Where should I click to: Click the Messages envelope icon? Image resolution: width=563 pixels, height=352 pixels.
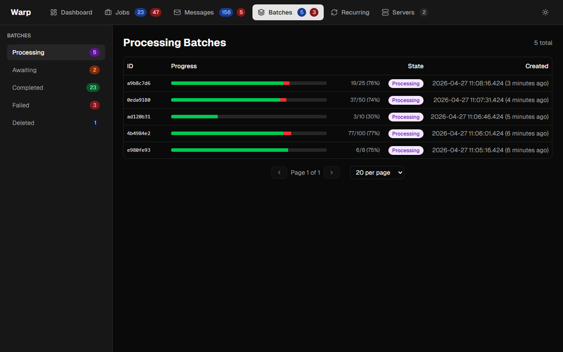[177, 12]
